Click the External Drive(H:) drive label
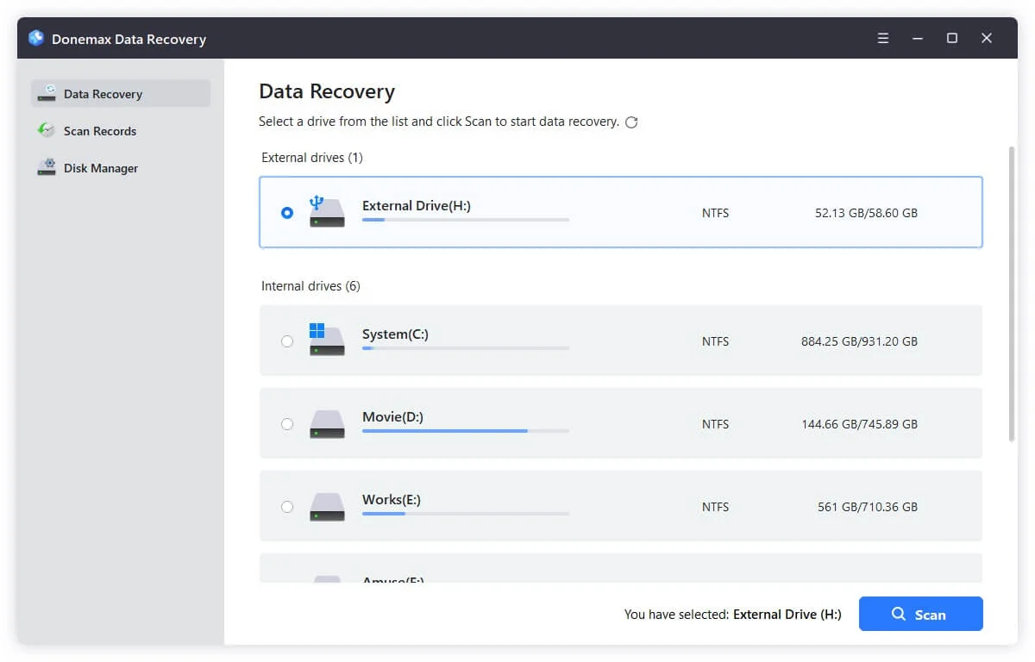 click(417, 205)
